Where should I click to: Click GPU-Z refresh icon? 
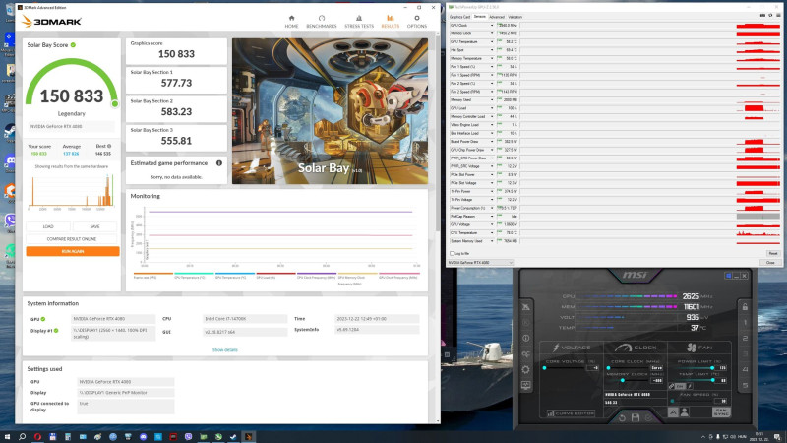point(770,16)
